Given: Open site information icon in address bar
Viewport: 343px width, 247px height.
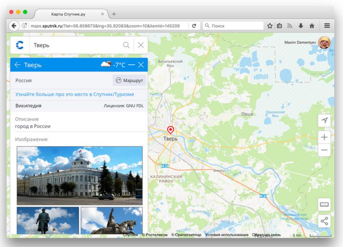Looking at the screenshot, I should [x=24, y=26].
